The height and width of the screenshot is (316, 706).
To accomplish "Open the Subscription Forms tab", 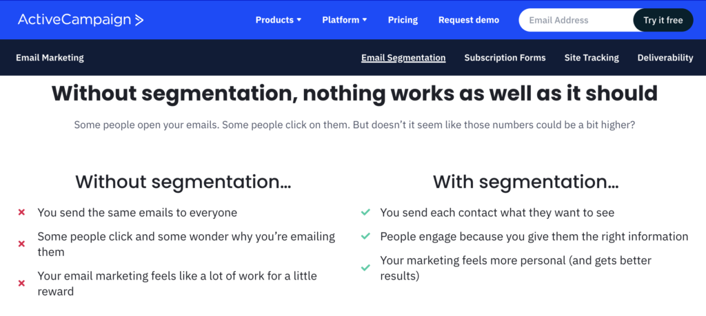I will tap(505, 58).
